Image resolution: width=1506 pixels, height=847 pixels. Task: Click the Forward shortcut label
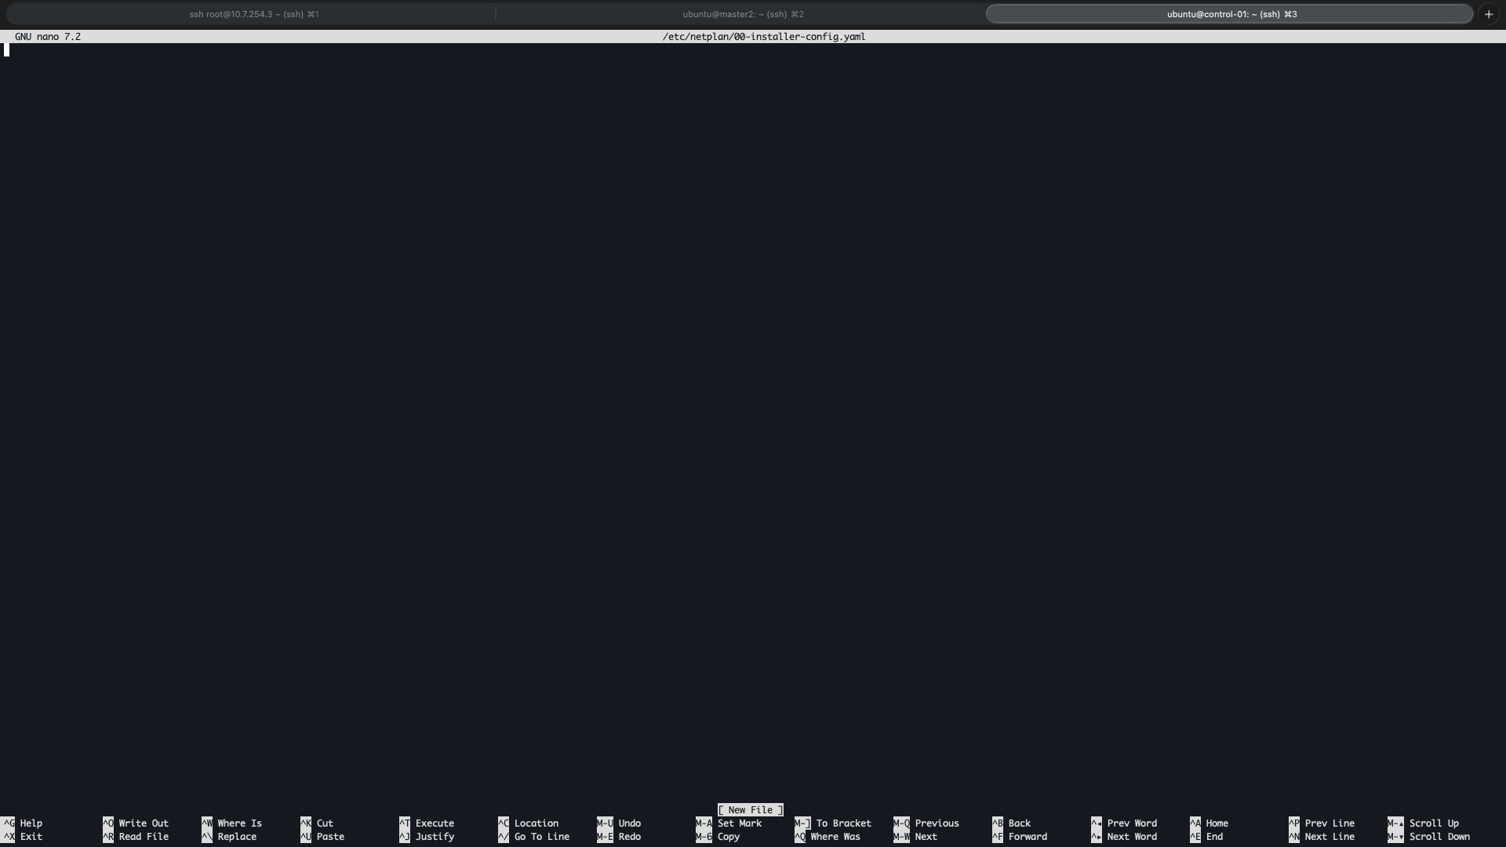click(x=1028, y=837)
